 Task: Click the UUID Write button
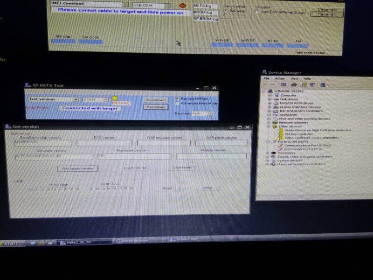[x=207, y=188]
